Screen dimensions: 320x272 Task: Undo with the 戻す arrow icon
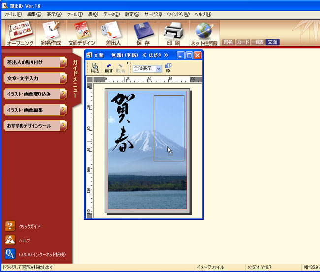(109, 68)
